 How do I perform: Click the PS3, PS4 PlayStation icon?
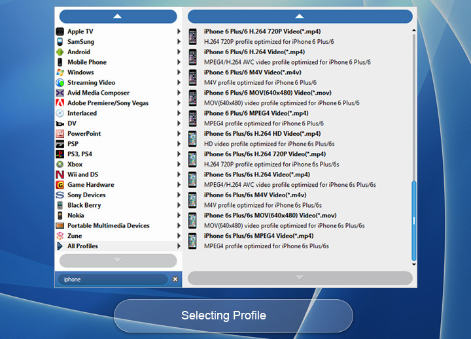tap(60, 154)
